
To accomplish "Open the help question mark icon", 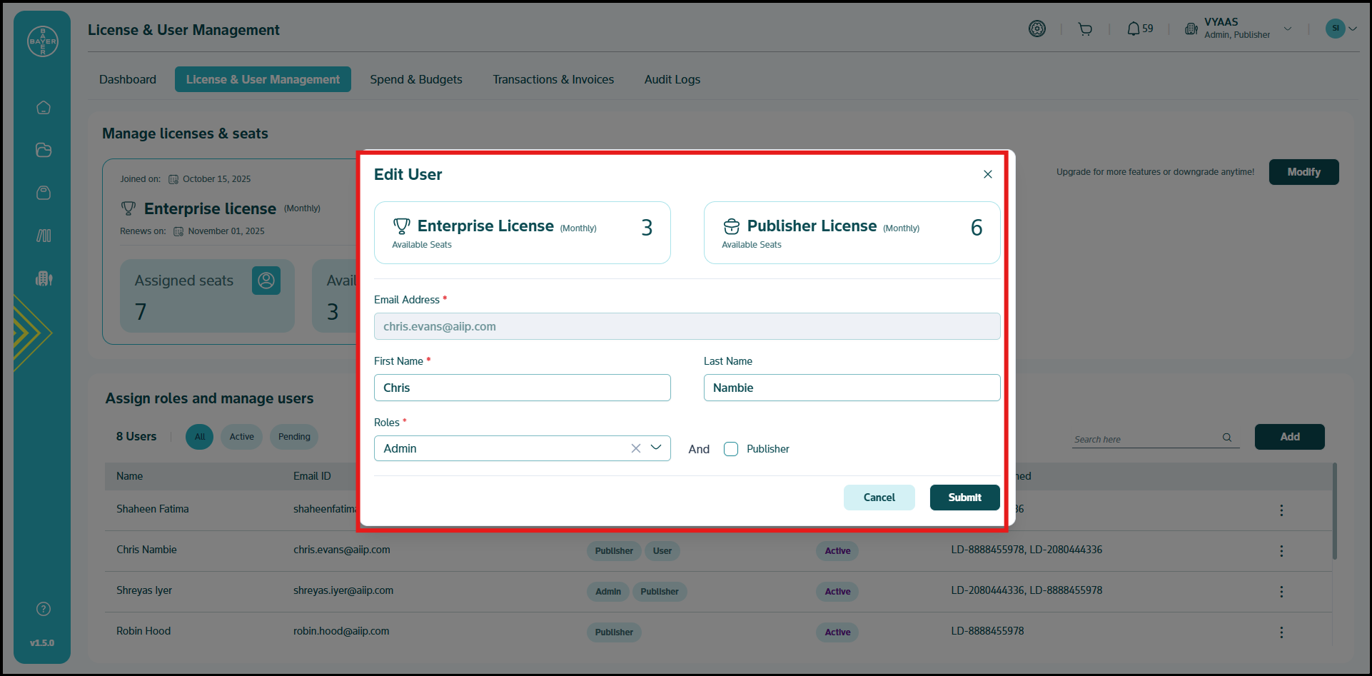I will 44,609.
